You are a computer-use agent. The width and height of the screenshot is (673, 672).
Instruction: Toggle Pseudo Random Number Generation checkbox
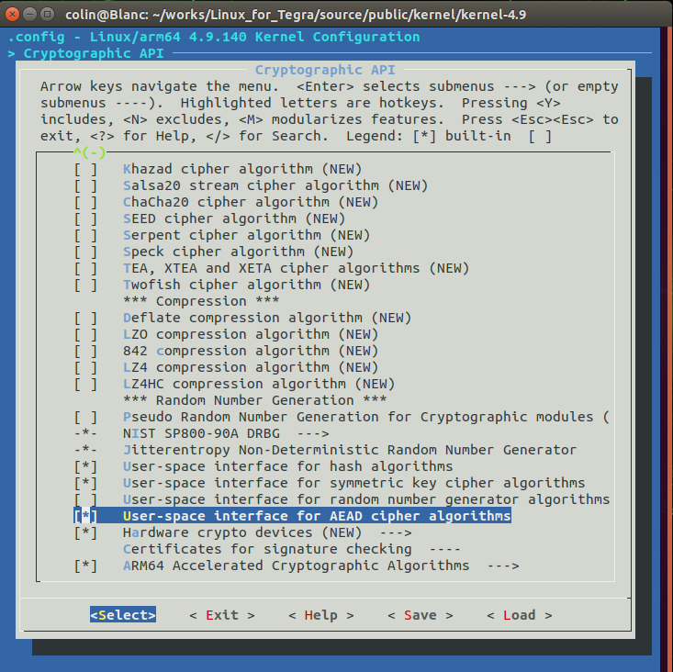point(85,417)
